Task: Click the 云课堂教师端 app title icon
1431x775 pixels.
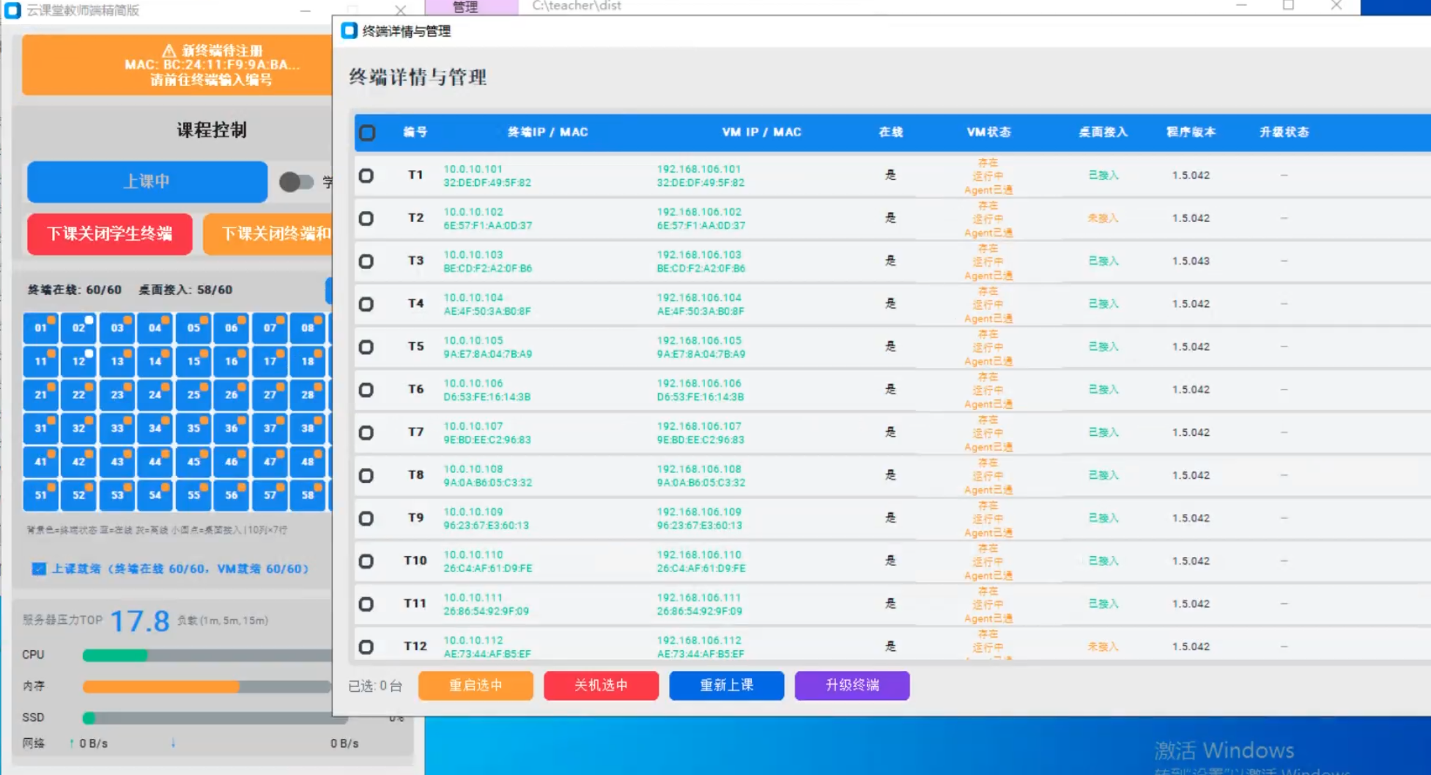Action: 12,10
